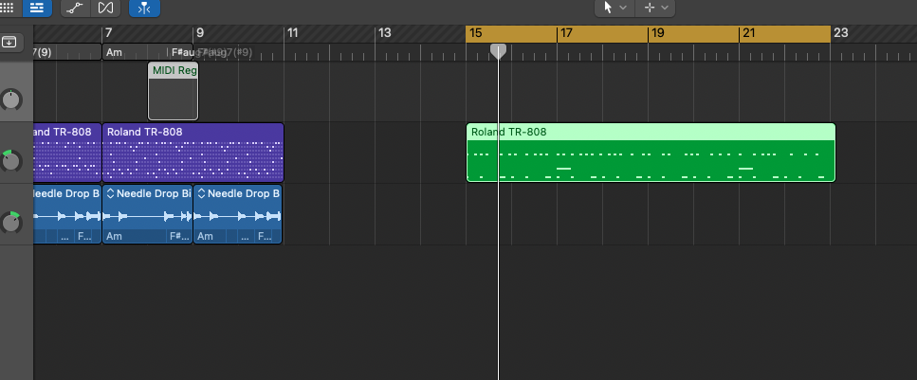Click bar 13 in the ruler
The image size is (917, 380).
pyautogui.click(x=384, y=33)
